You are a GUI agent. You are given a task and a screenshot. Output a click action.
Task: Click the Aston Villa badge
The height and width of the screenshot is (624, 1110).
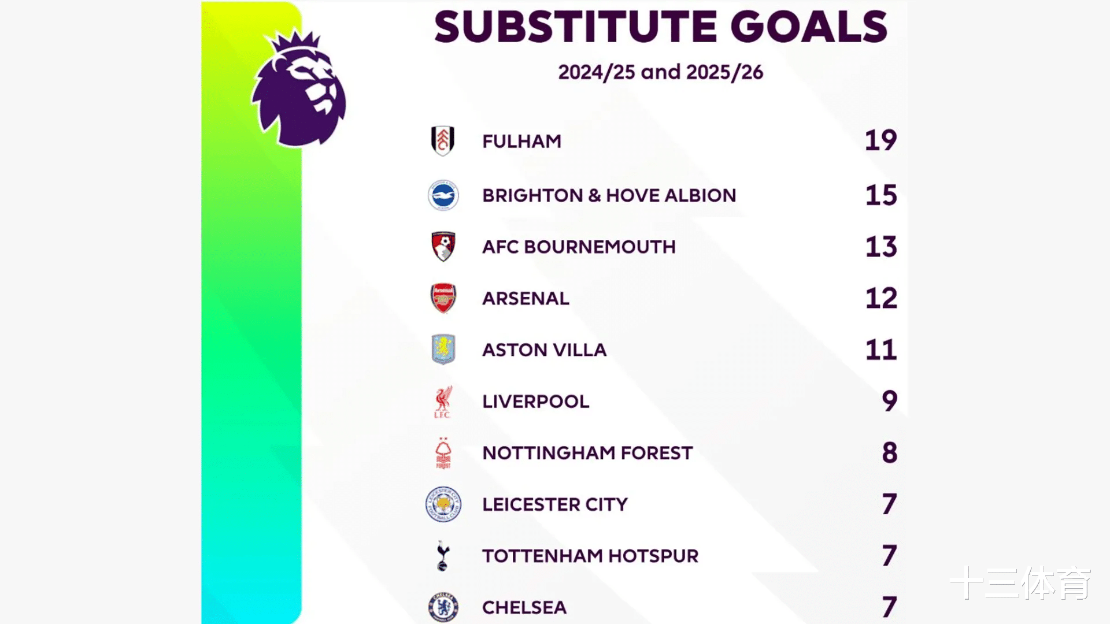(443, 350)
